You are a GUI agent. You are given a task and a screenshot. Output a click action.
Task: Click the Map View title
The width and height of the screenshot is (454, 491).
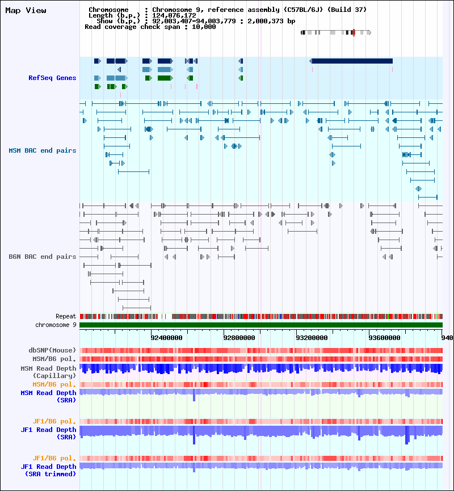[26, 11]
